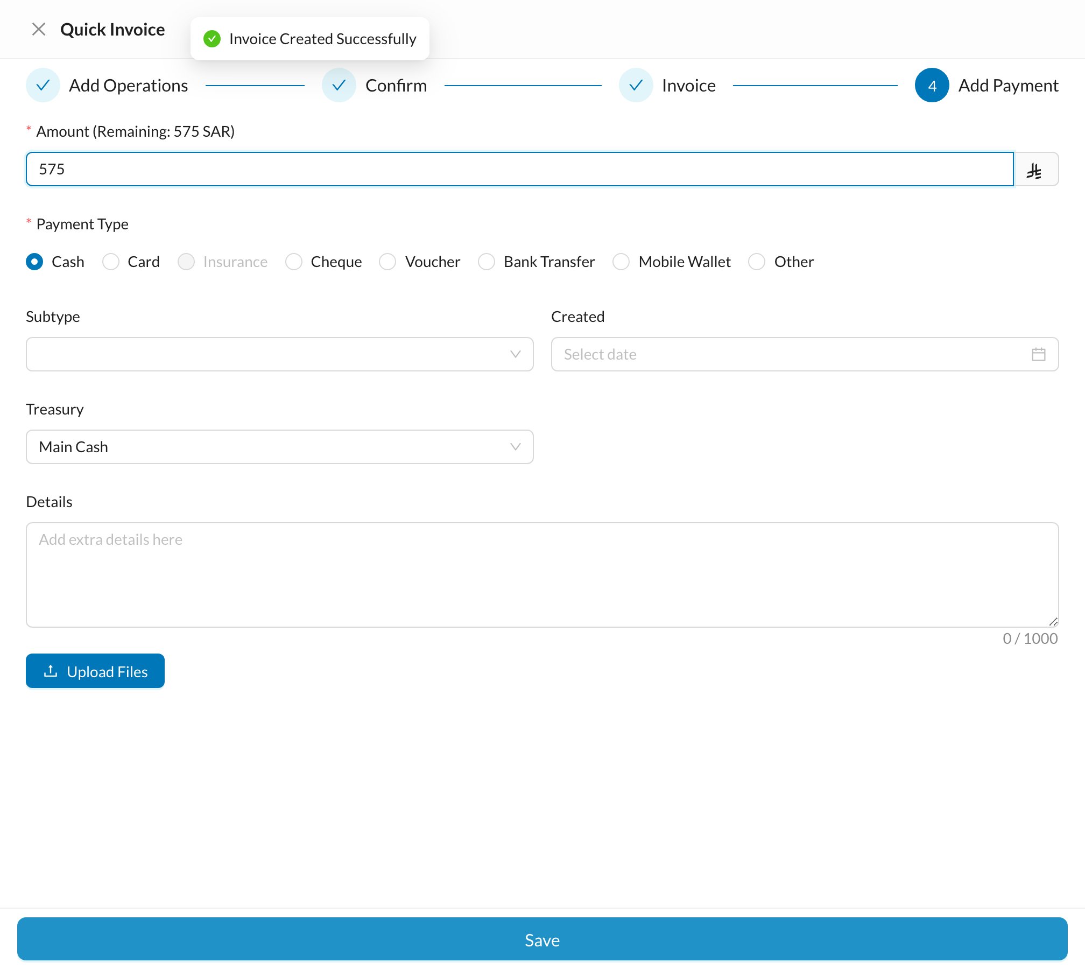1085x969 pixels.
Task: Click the Confirm step checkmark
Action: 339,85
